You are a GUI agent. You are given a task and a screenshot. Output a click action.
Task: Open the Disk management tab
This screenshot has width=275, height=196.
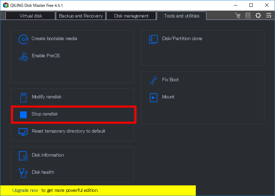tap(131, 16)
